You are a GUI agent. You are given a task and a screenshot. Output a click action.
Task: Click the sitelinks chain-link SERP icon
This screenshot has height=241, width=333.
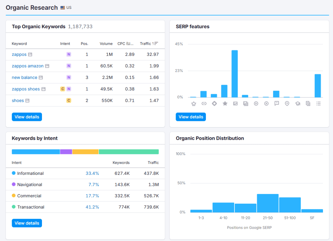(x=204, y=103)
